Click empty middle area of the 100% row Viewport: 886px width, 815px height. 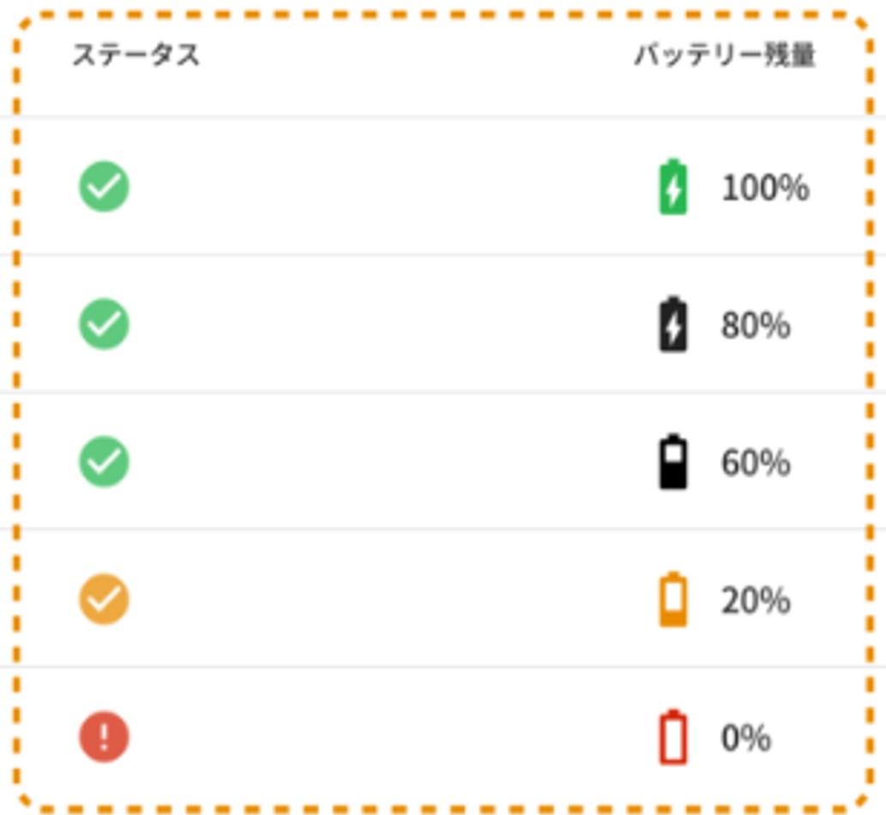point(390,187)
